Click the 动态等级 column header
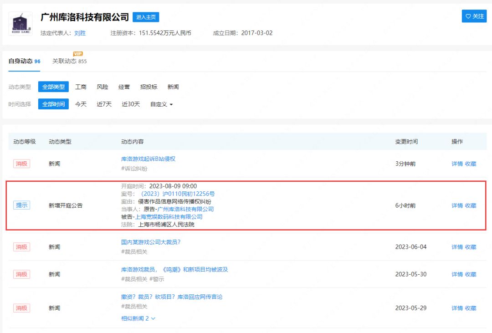 point(25,142)
